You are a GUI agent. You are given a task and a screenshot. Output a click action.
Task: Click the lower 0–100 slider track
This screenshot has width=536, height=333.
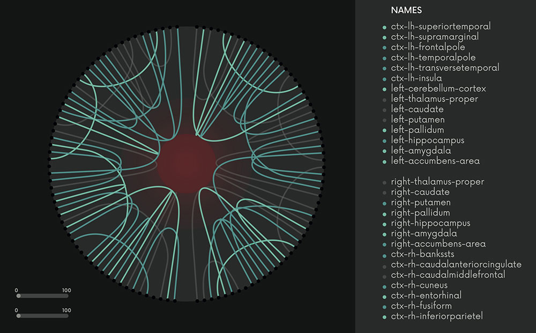tap(43, 316)
